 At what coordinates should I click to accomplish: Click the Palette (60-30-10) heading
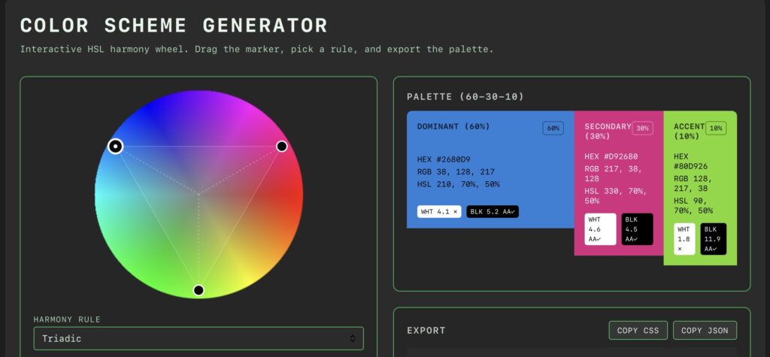(465, 97)
